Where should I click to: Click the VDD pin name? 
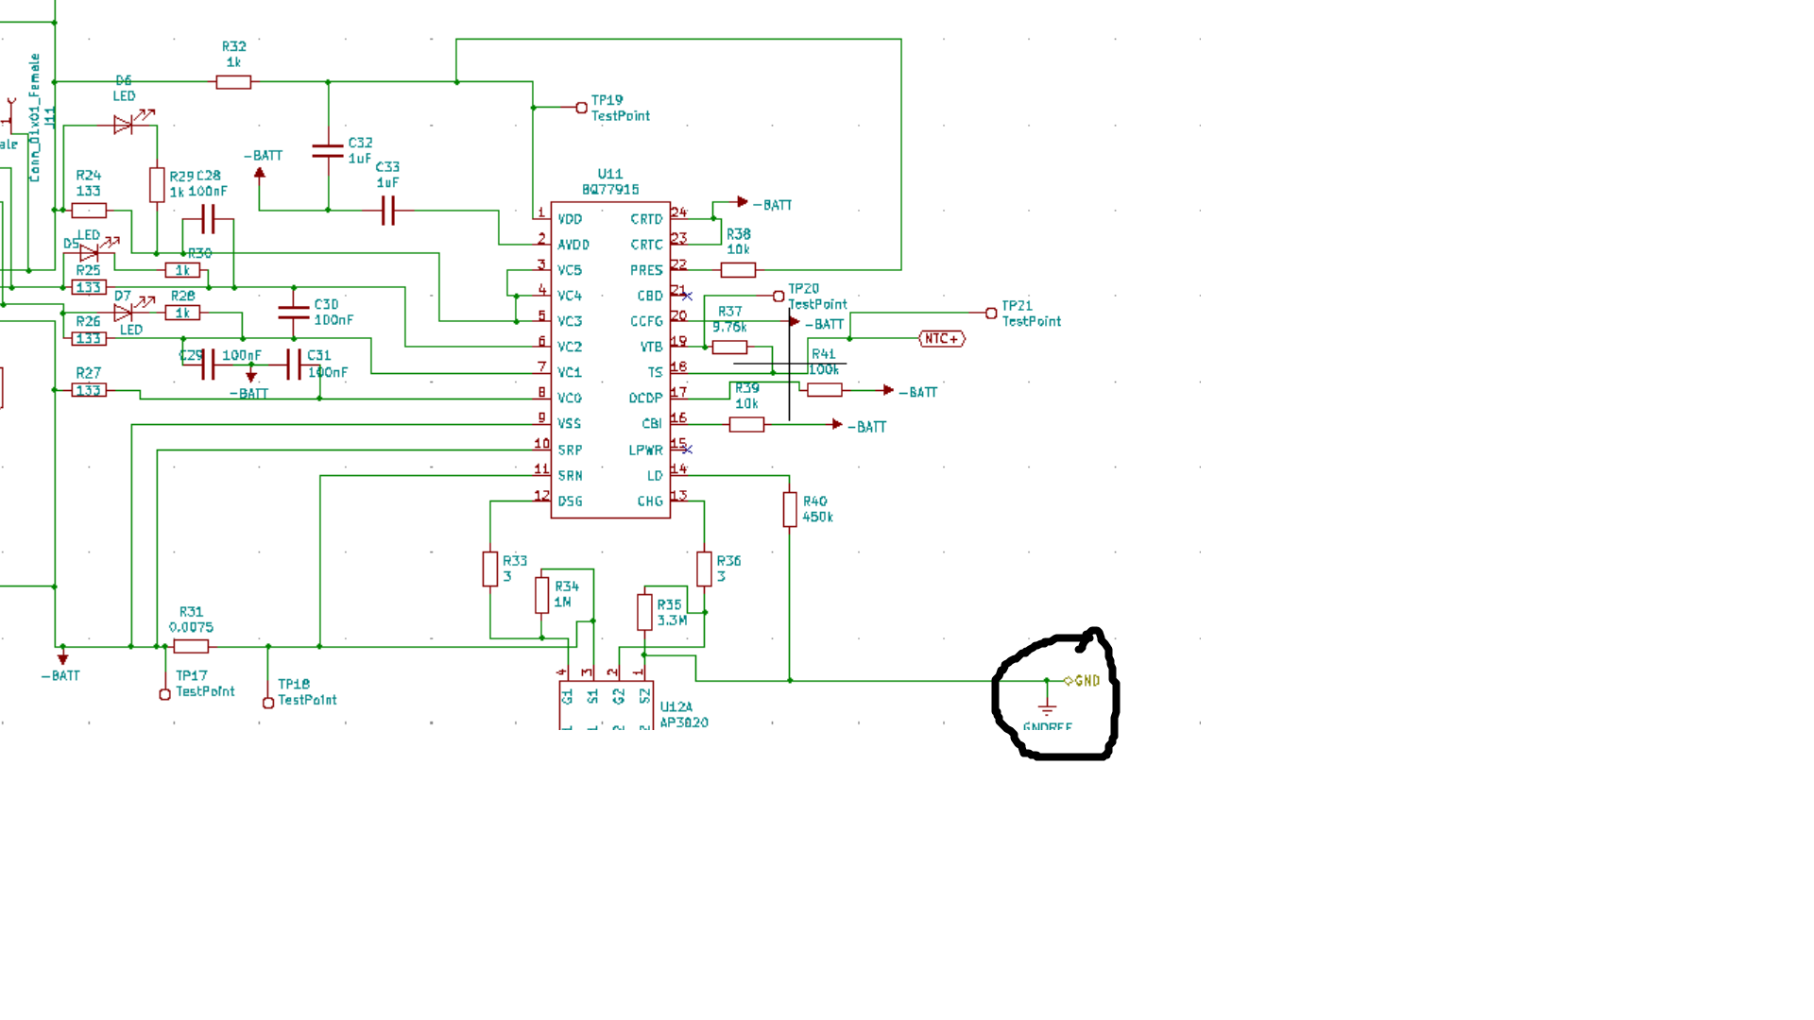tap(570, 219)
